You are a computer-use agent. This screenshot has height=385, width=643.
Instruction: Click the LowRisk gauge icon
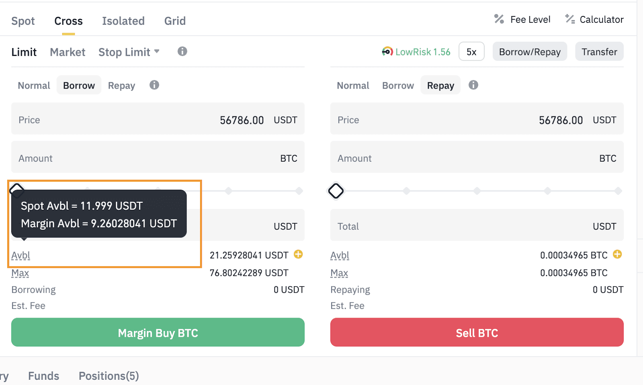[387, 52]
